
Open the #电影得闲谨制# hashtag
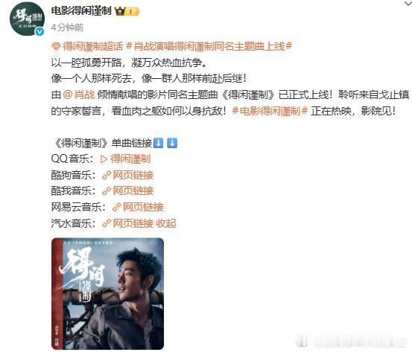[x=270, y=111]
